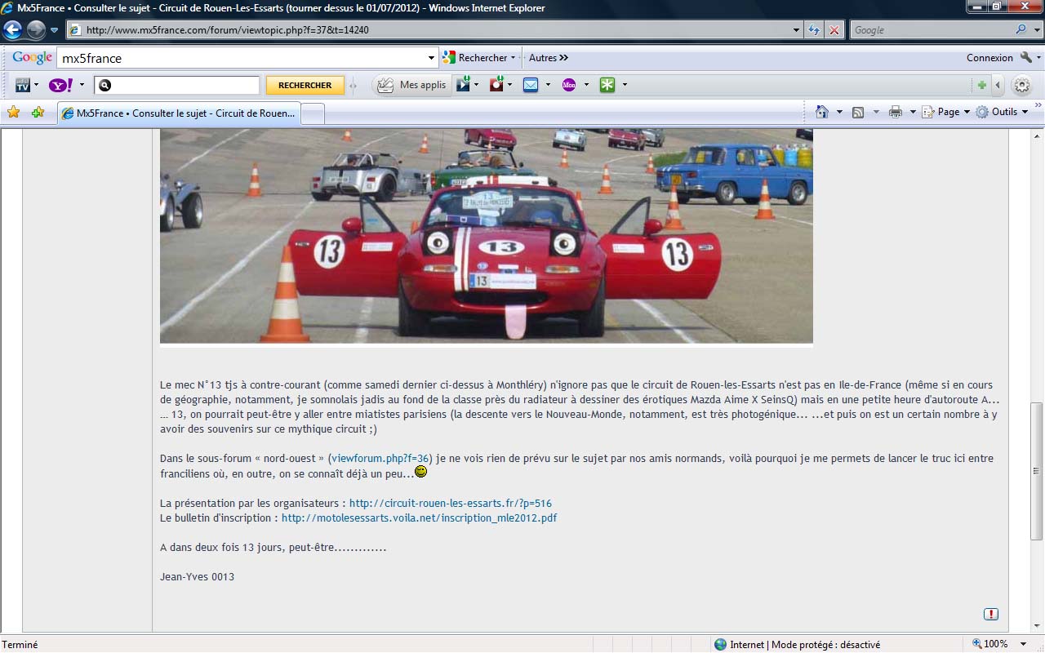The image size is (1045, 653).
Task: Click the Google logo in the toolbar
Action: click(x=33, y=58)
